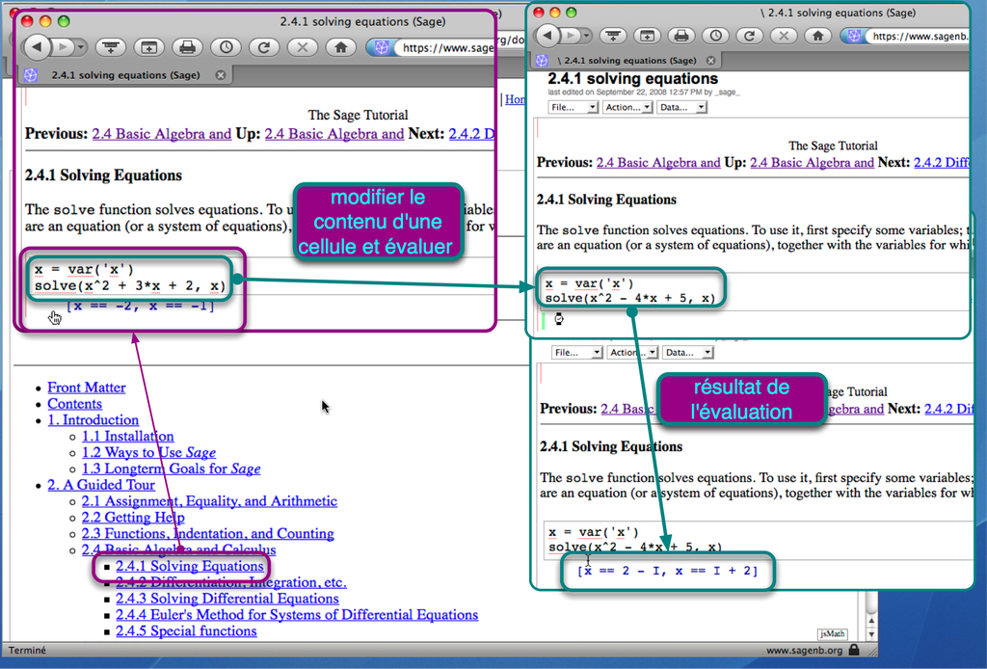The height and width of the screenshot is (669, 987).
Task: Open the history arrow dropdown in the left window toolbar
Action: pyautogui.click(x=80, y=46)
